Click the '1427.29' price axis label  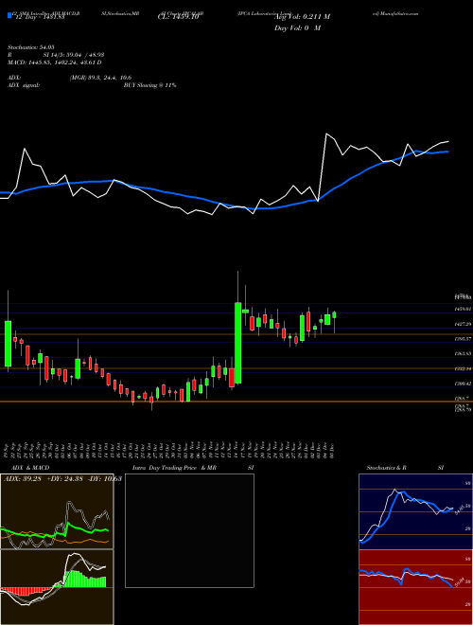pyautogui.click(x=464, y=325)
